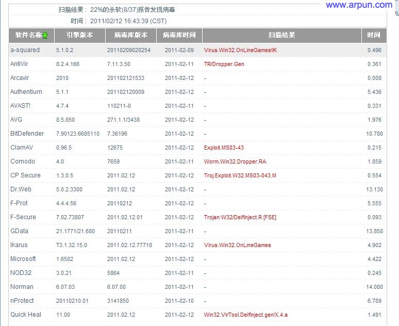399x326 pixels.
Task: Select the Ikarus software name
Action: tap(19, 244)
